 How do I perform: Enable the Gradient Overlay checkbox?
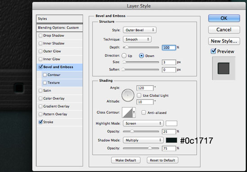coord(40,106)
